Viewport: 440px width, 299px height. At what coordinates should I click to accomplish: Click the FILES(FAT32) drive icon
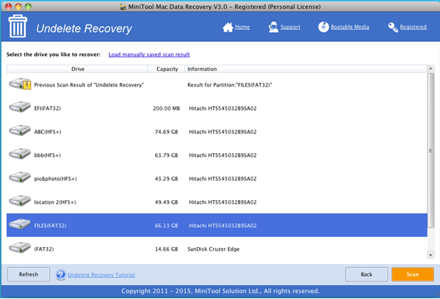[20, 224]
